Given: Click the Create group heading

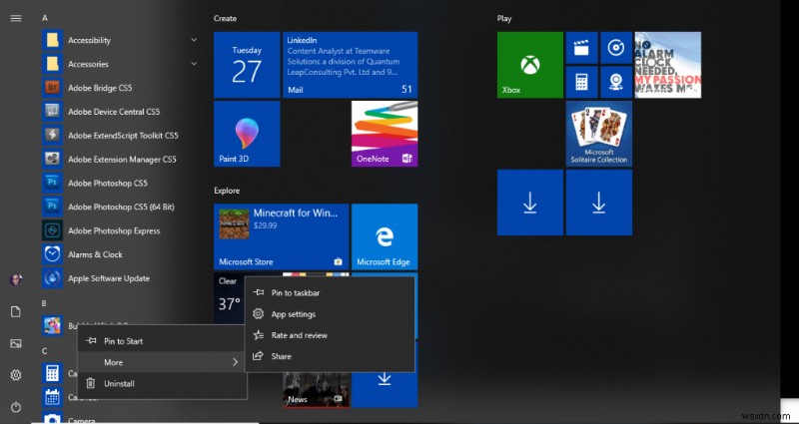Looking at the screenshot, I should [x=226, y=18].
